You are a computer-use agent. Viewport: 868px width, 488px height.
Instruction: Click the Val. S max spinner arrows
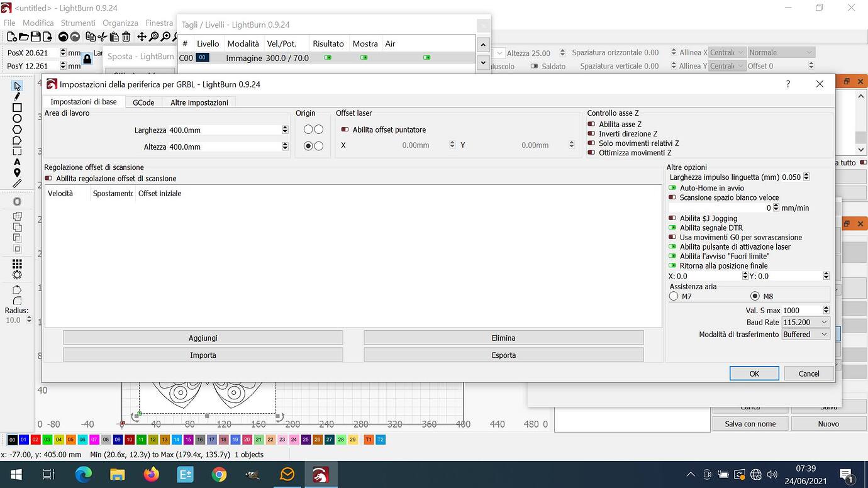click(x=826, y=310)
